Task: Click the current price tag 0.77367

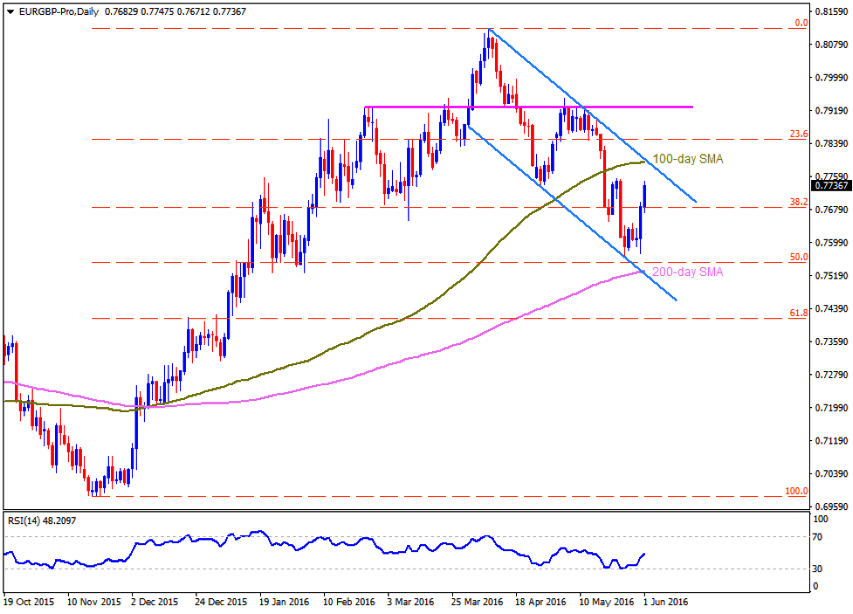Action: point(829,185)
